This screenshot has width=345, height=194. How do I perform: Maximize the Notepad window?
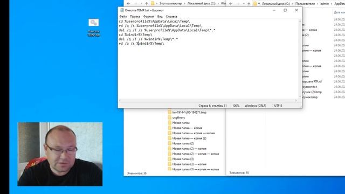285,10
